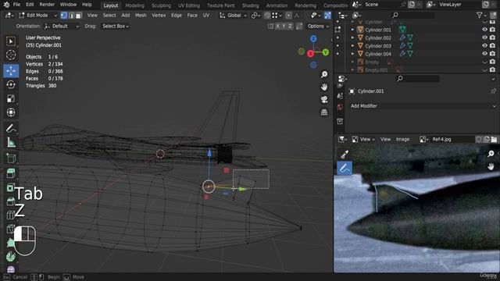Open the Mesh menu in viewport header
The height and width of the screenshot is (281, 500).
coord(141,16)
